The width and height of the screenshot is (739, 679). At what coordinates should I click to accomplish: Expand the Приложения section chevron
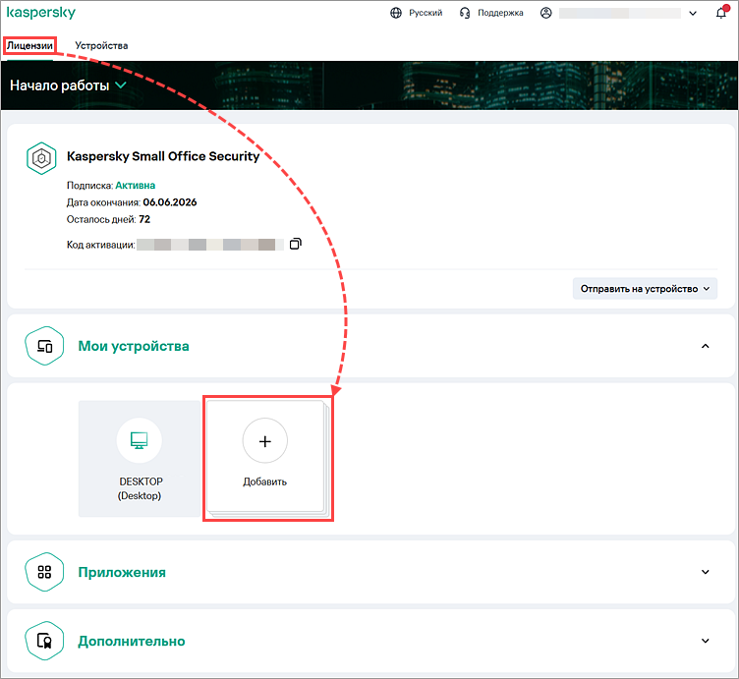point(705,572)
